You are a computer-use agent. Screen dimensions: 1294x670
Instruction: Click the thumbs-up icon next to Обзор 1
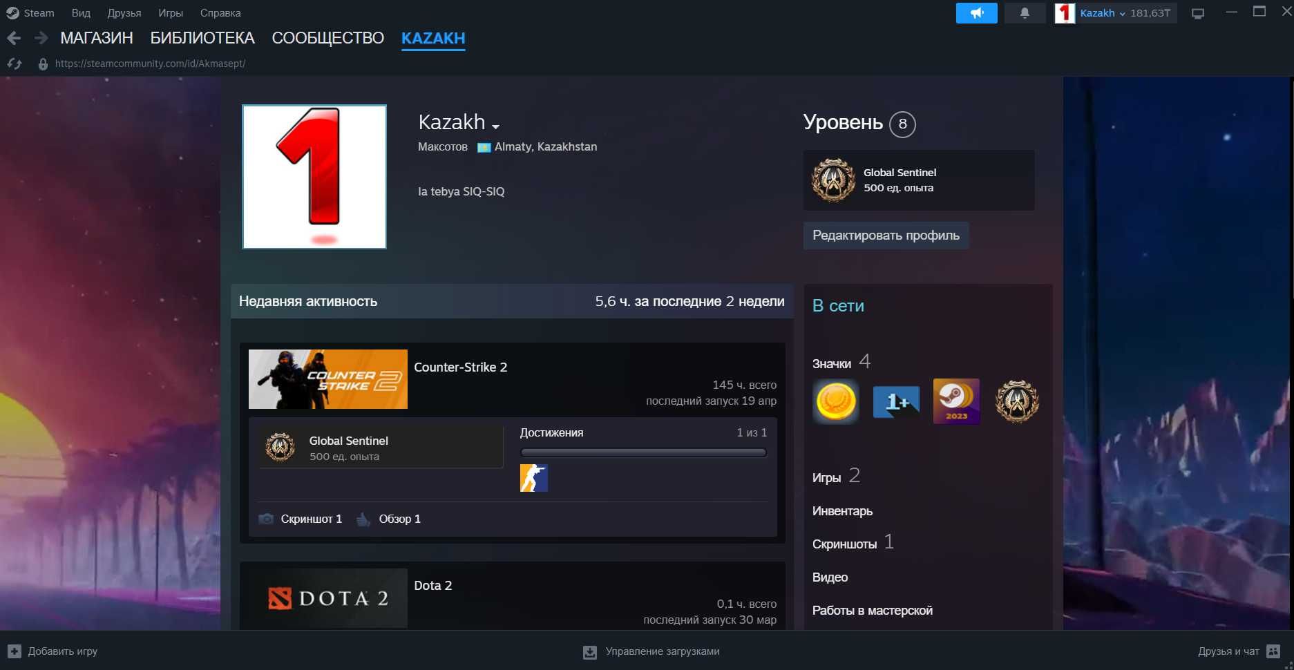[x=363, y=519]
